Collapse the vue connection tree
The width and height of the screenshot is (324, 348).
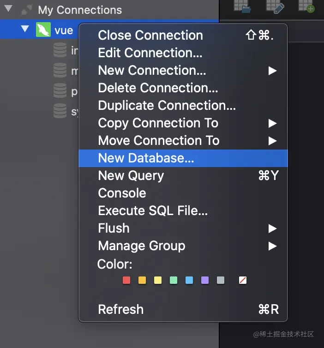[25, 30]
